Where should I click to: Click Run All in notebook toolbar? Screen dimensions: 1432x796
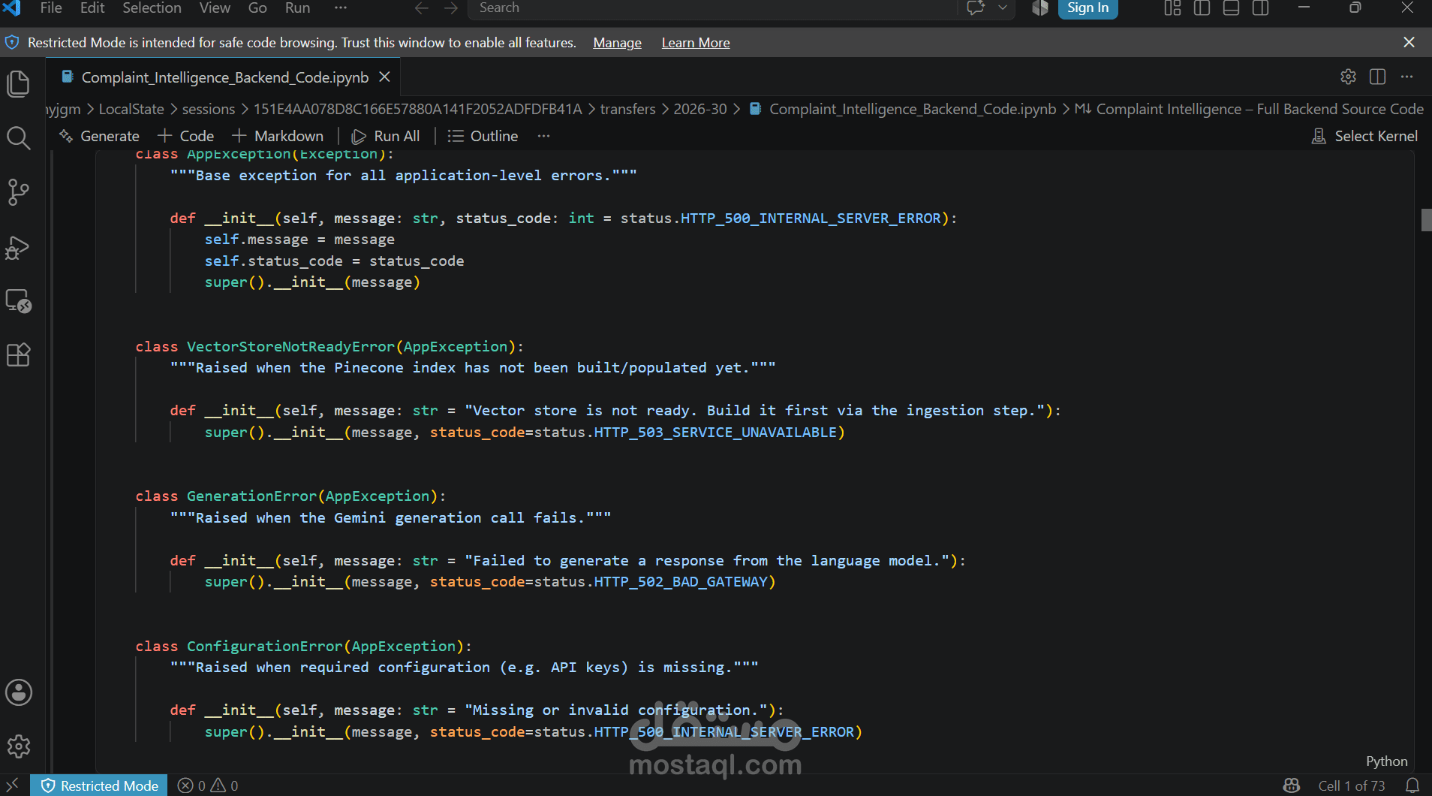(386, 136)
